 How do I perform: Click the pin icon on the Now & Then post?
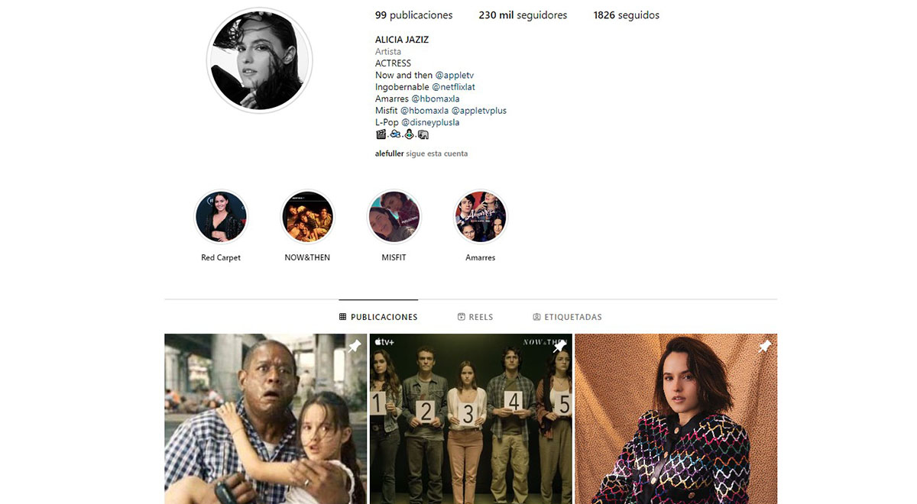559,347
